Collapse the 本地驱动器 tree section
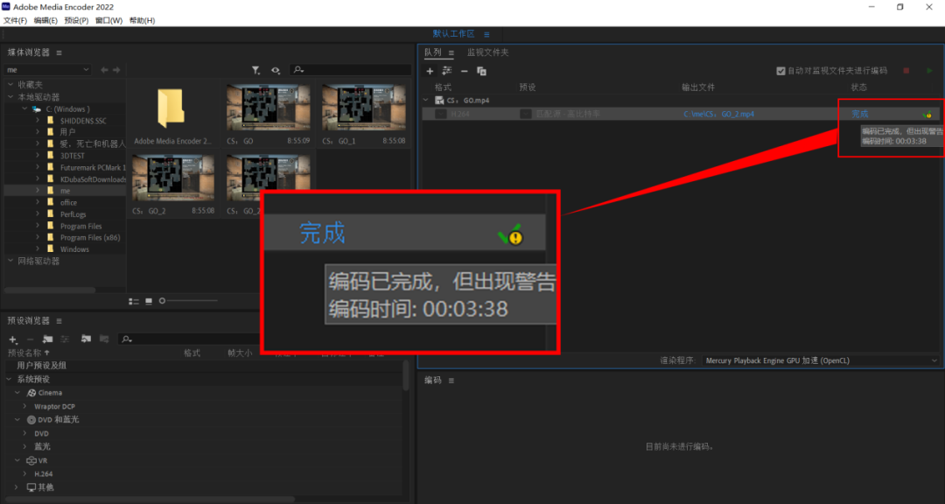 coord(10,97)
